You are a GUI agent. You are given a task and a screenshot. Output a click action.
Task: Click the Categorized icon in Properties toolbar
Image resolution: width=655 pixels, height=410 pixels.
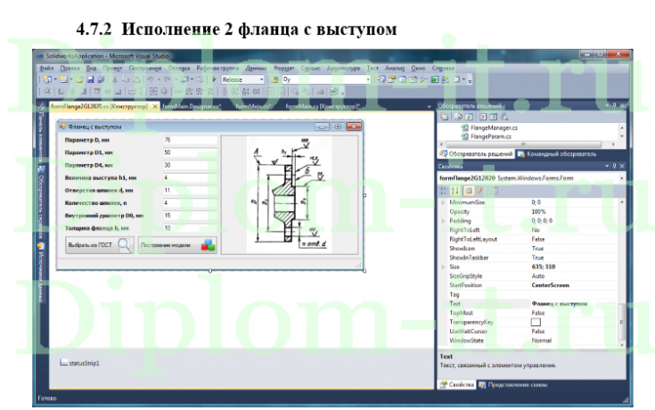click(443, 191)
